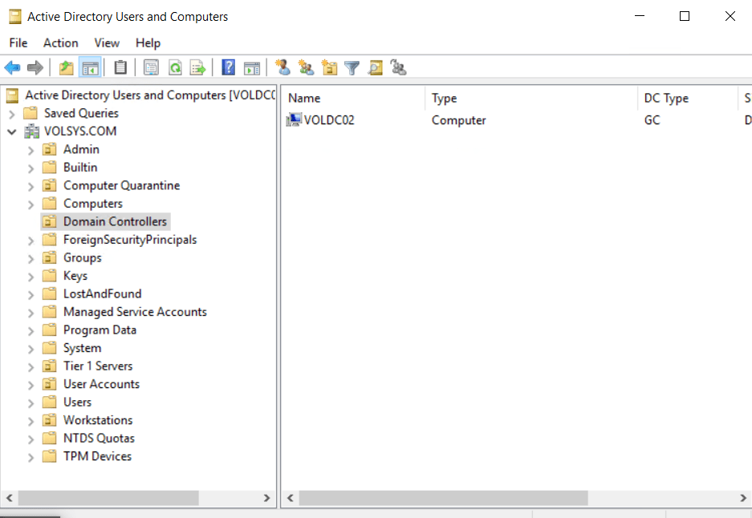Open the Action menu
Viewport: 752px width, 518px height.
[x=60, y=43]
